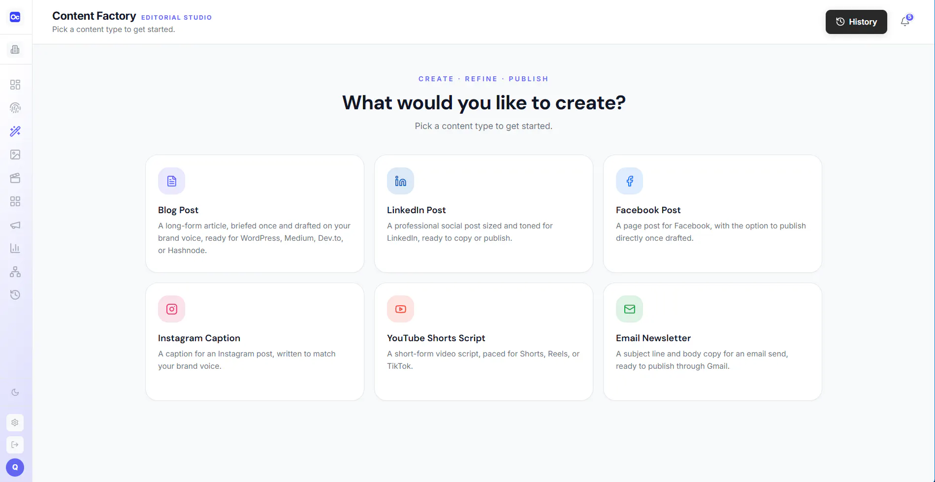The width and height of the screenshot is (935, 482).
Task: Choose the Email Newsletter card
Action: click(712, 342)
